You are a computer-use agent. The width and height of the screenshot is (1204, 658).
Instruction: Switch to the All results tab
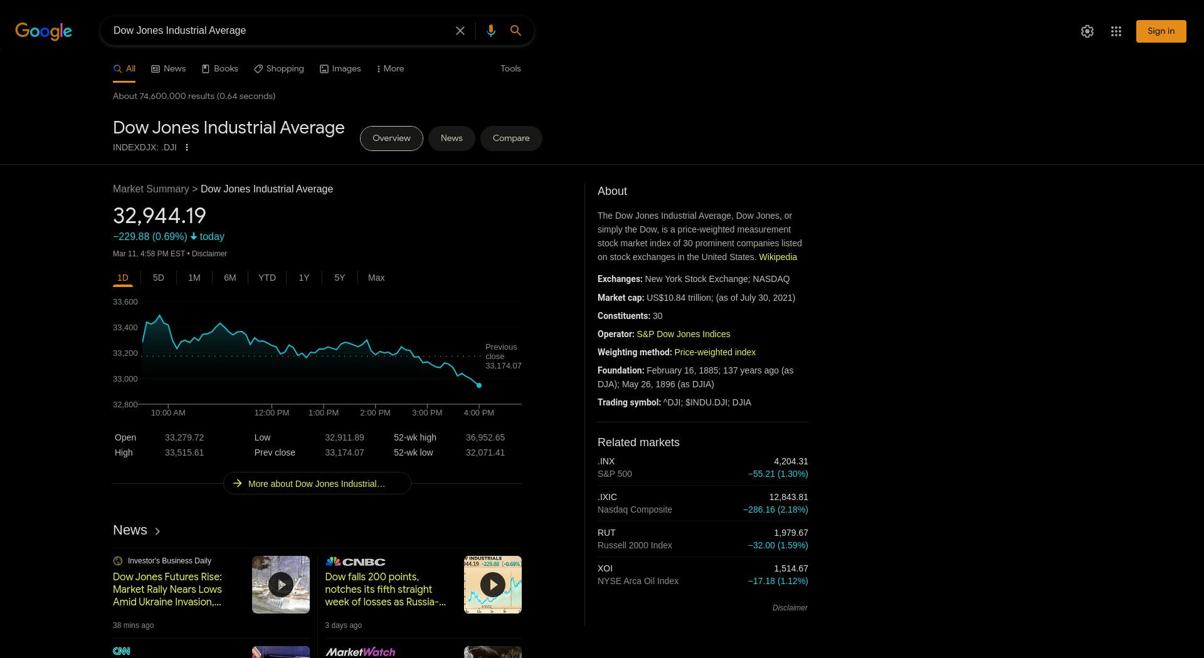pyautogui.click(x=124, y=69)
